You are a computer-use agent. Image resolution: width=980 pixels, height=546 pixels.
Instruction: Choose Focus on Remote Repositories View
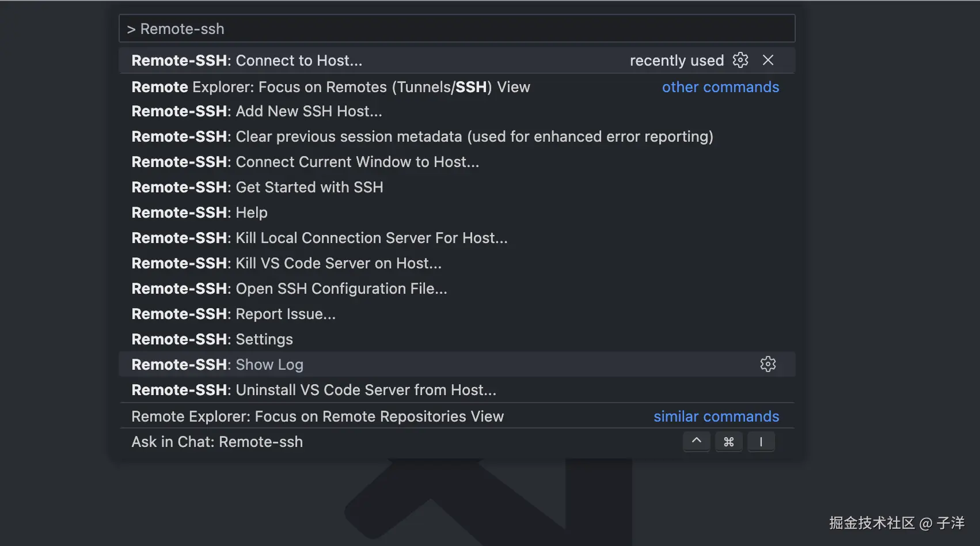tap(317, 416)
